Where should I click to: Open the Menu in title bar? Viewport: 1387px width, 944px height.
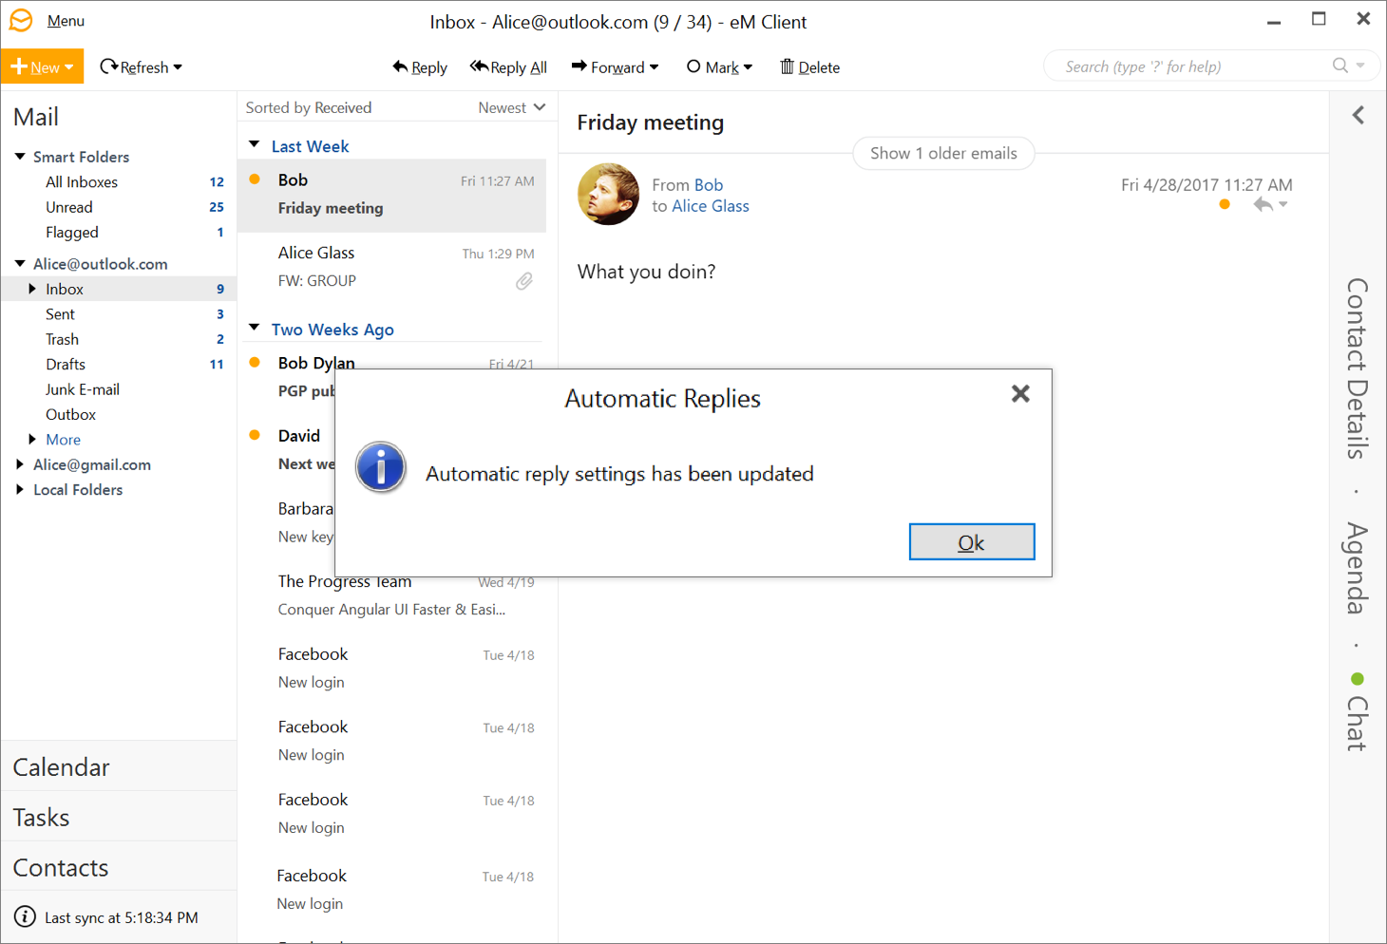click(x=66, y=21)
